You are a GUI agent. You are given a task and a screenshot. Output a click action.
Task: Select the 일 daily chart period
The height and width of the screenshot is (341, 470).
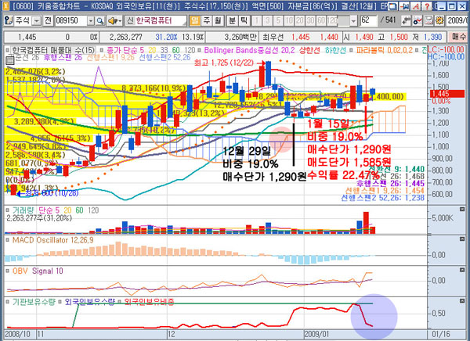coord(195,20)
